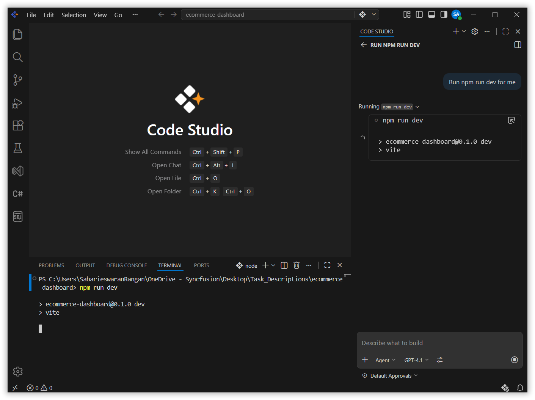This screenshot has width=535, height=400.
Task: Collapse the Running npm run dev section
Action: (389, 107)
